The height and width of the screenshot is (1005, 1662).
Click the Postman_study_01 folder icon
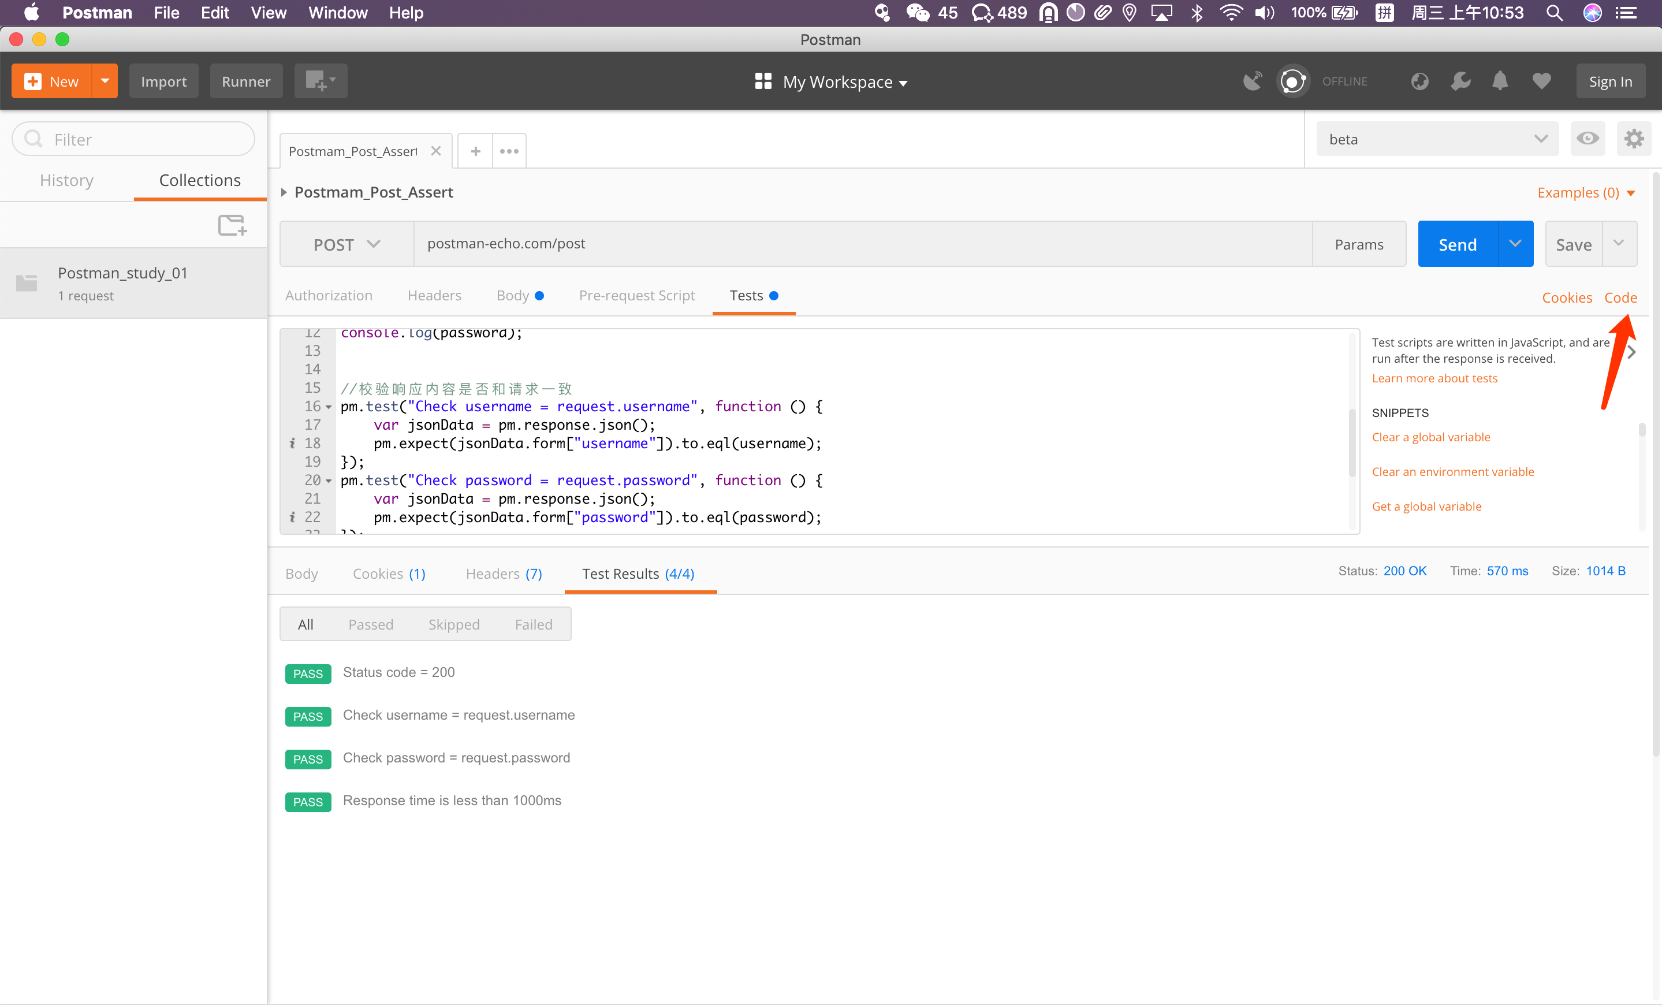[27, 282]
